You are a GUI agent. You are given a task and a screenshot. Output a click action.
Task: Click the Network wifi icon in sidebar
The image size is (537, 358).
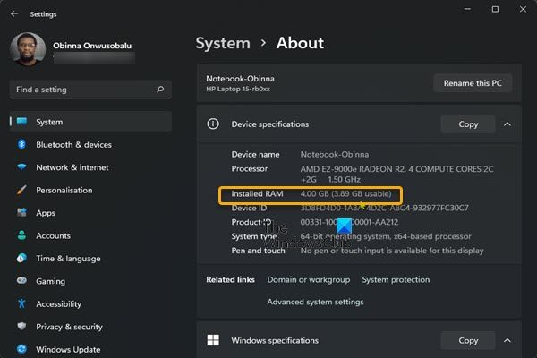pos(21,167)
